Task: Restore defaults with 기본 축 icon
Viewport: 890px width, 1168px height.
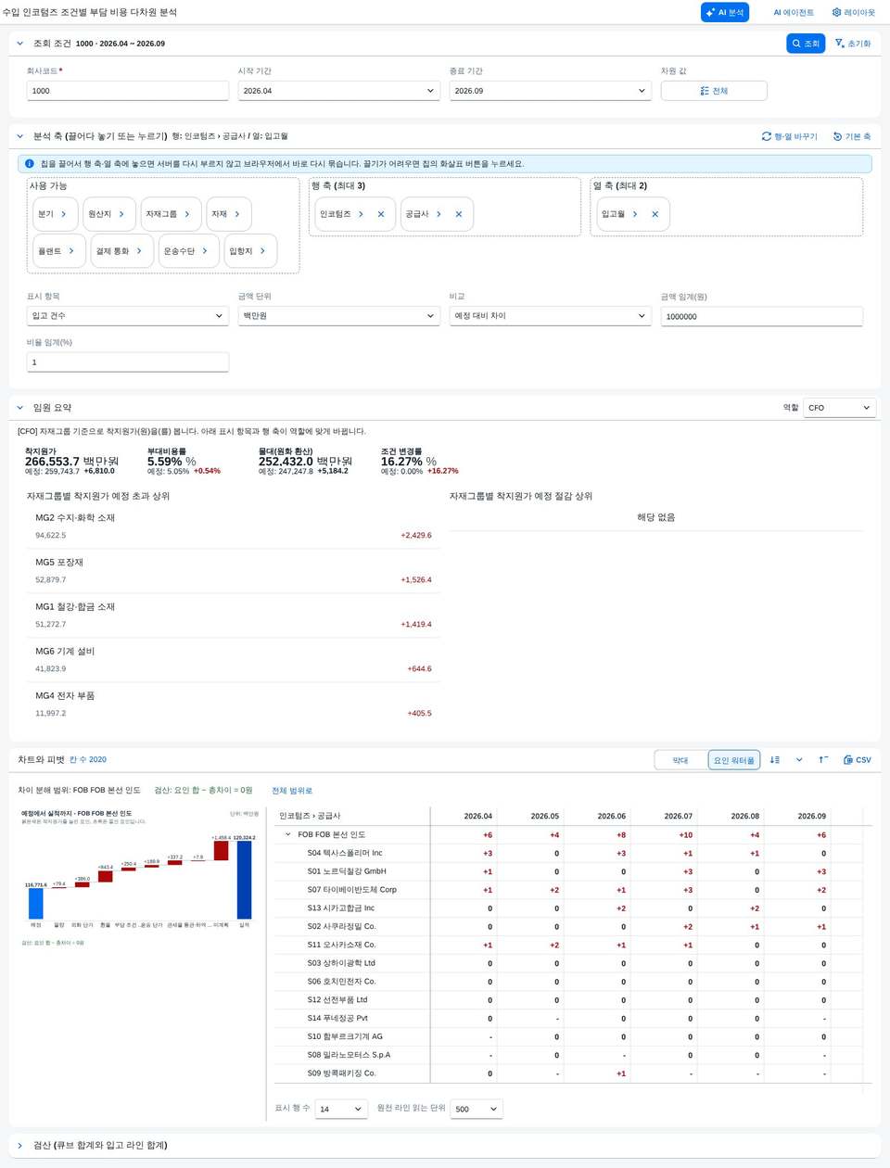Action: click(x=851, y=136)
